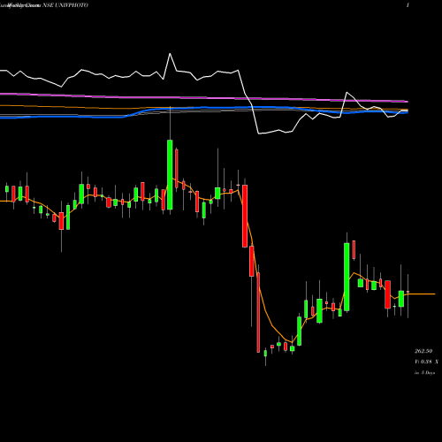Click the tallest green candlestick with long upper wick

pyautogui.click(x=170, y=174)
